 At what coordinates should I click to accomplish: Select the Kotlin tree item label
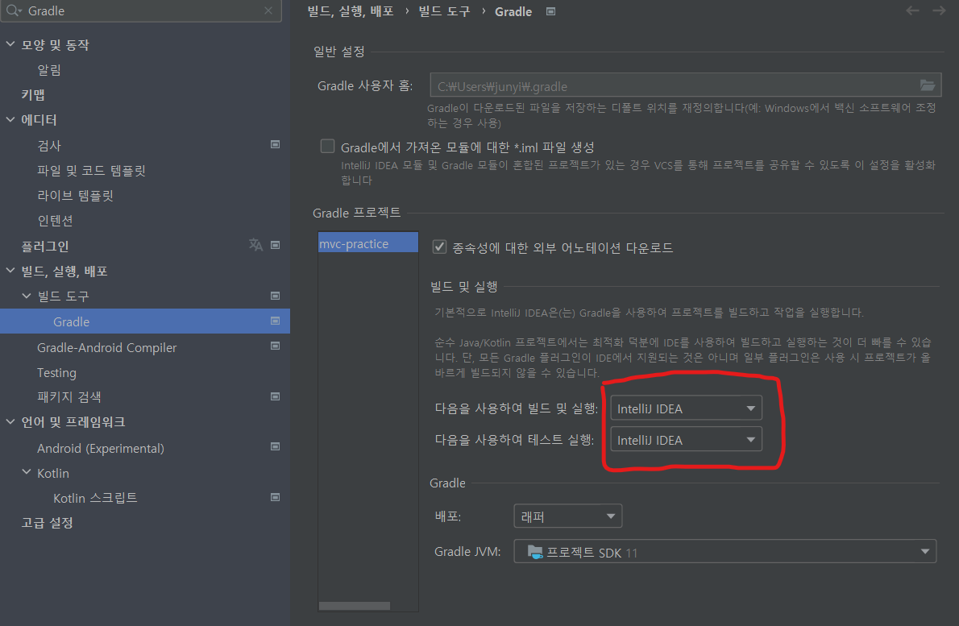point(53,473)
